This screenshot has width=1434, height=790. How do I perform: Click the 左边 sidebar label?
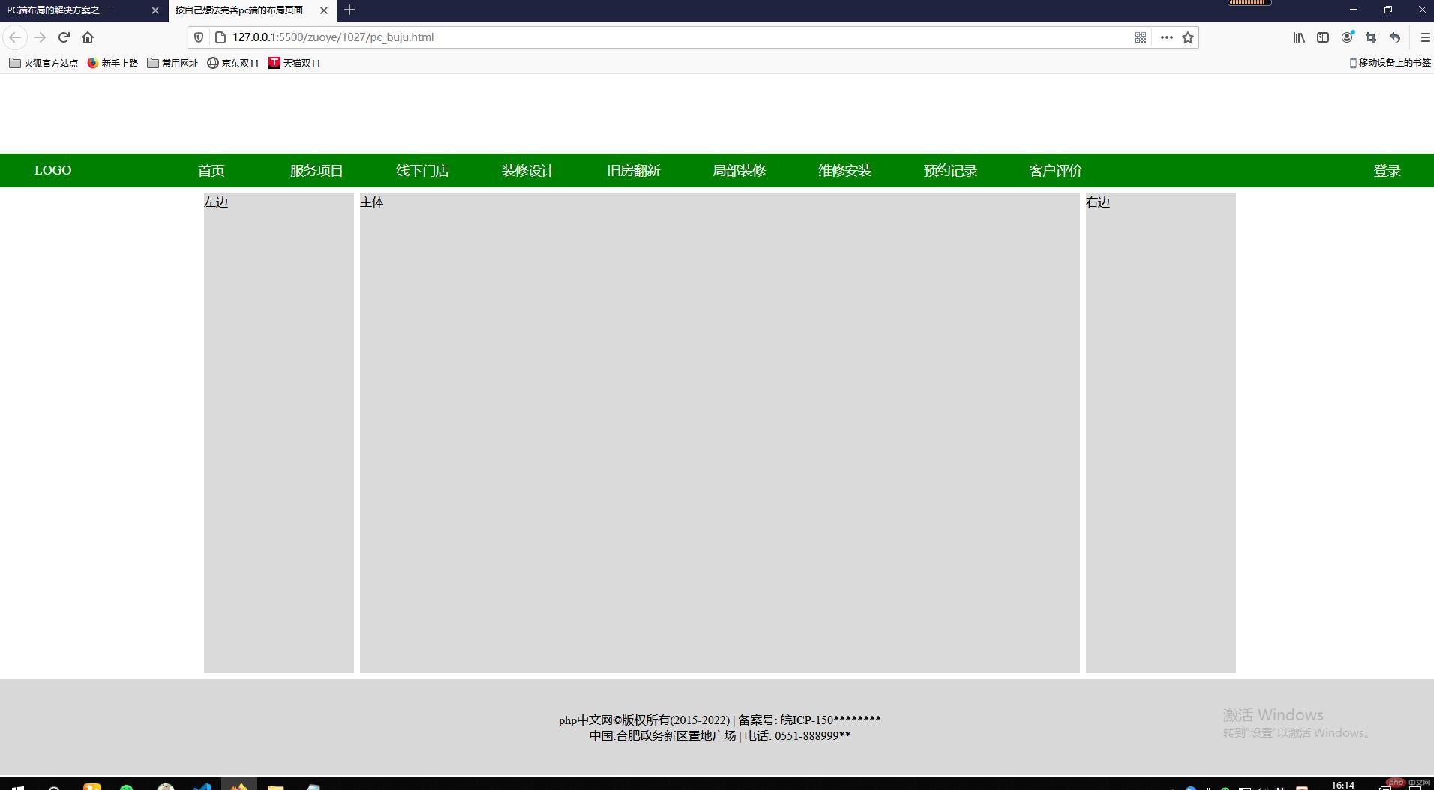(216, 202)
